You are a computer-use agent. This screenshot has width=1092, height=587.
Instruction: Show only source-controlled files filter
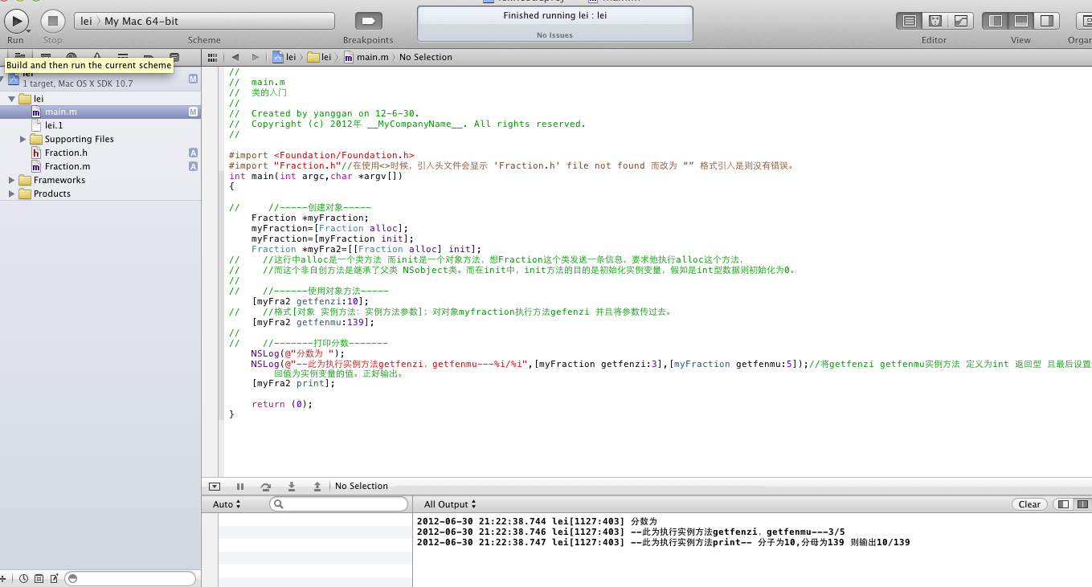tap(39, 578)
